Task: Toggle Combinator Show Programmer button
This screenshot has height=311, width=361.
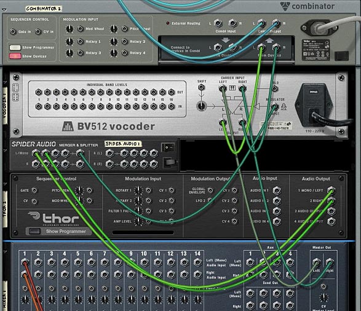Action: pyautogui.click(x=15, y=47)
